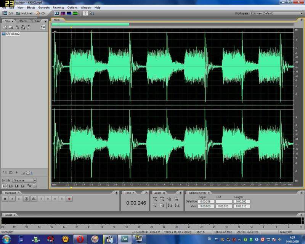Viewport: 305px width, 244px height.
Task: Click the green horizontal zoom scrollbar
Action: (x=91, y=24)
